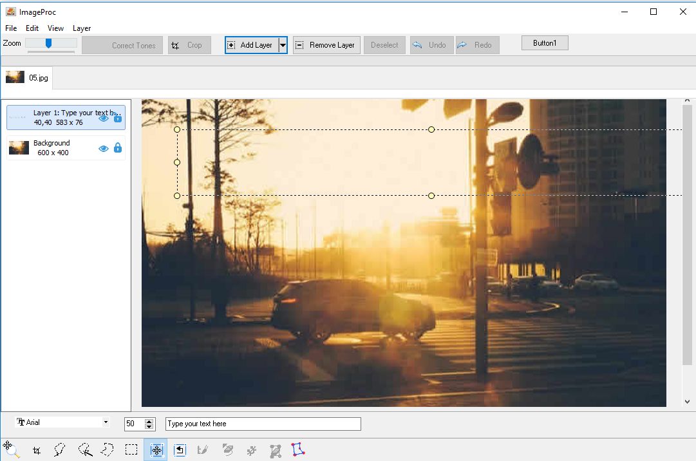
Task: Click the bottom-middle text box handle
Action: [431, 196]
